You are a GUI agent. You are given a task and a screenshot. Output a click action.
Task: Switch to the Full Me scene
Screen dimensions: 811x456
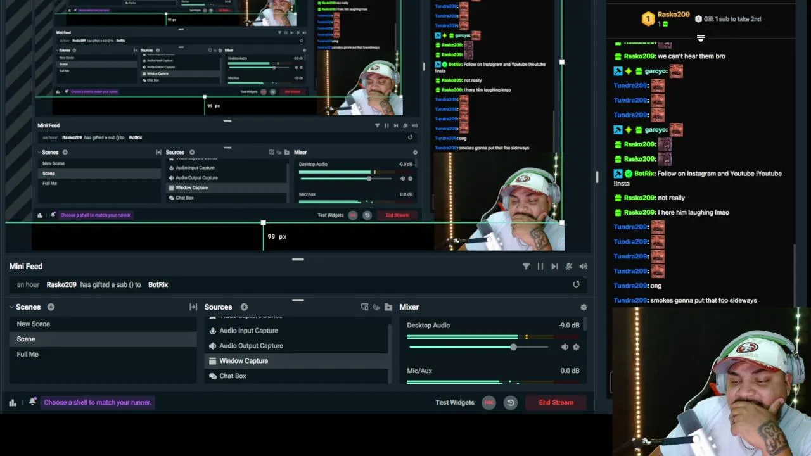pos(103,354)
